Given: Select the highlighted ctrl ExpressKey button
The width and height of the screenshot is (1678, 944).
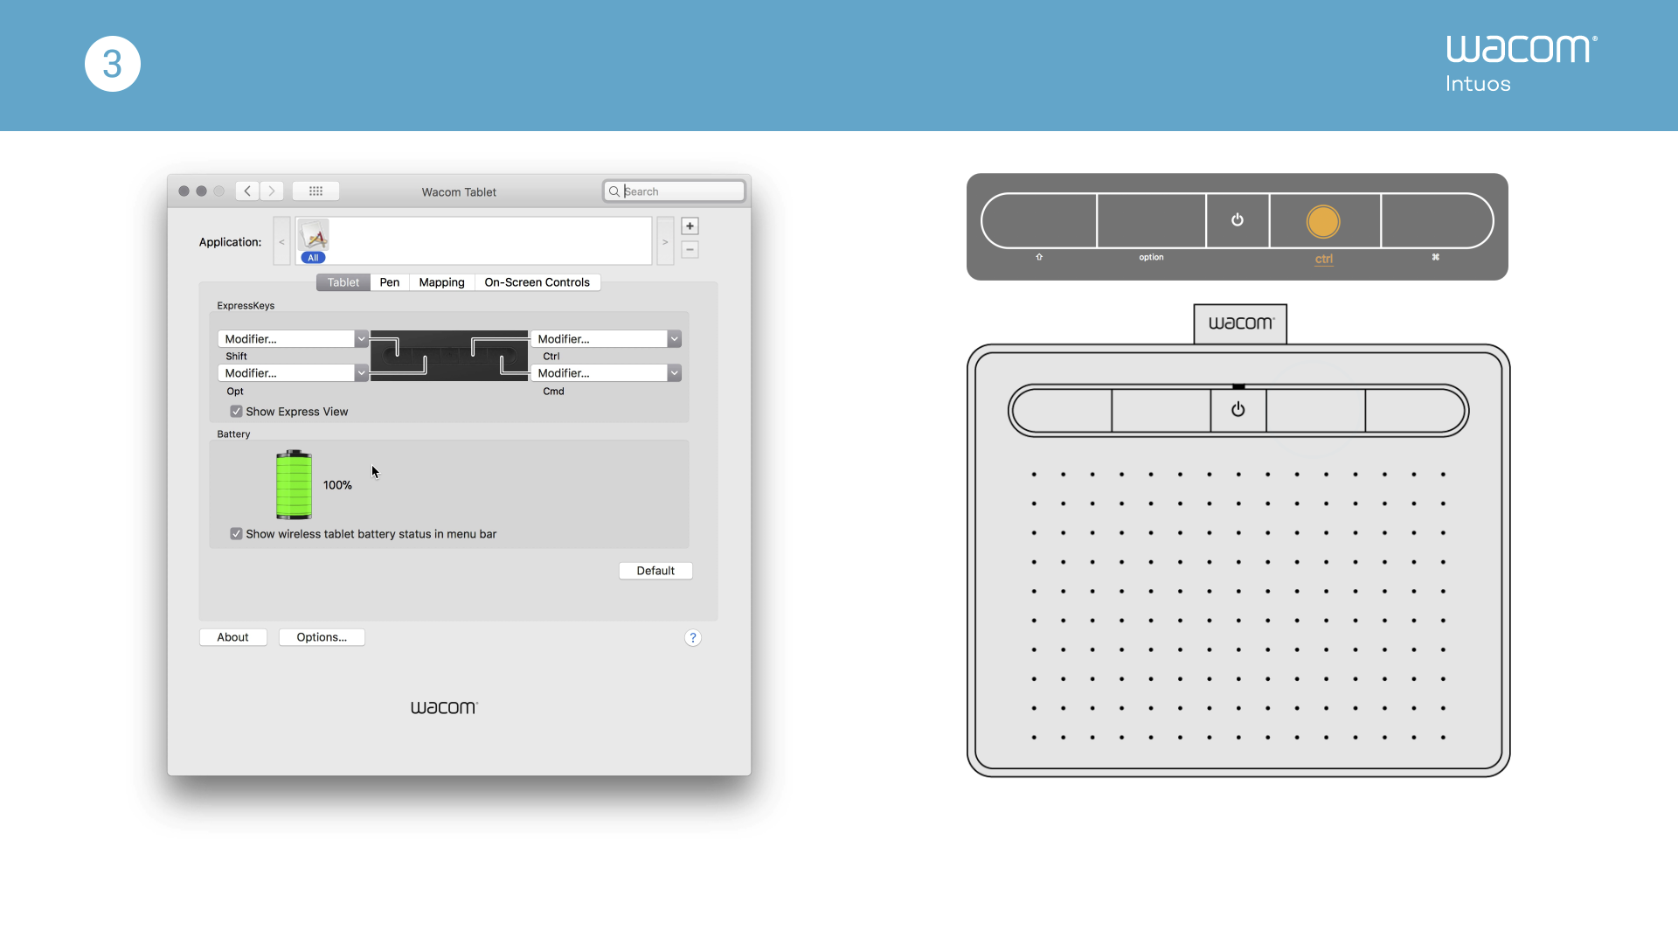Looking at the screenshot, I should pos(1322,220).
